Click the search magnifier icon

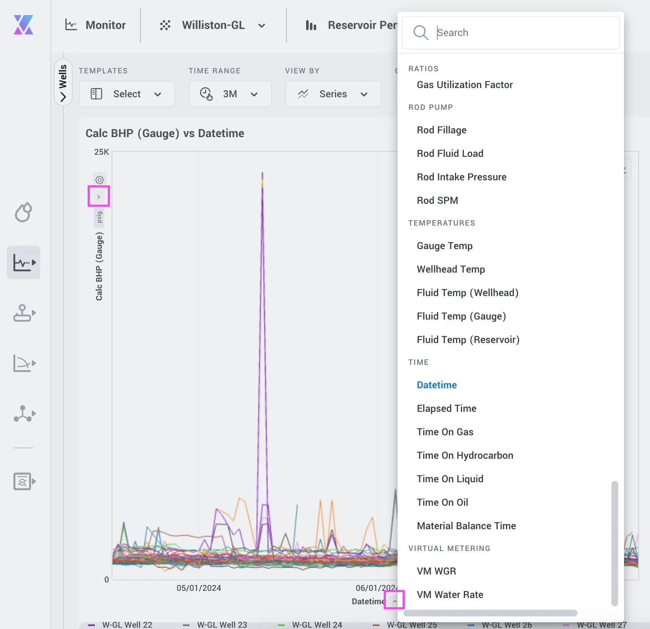(421, 33)
